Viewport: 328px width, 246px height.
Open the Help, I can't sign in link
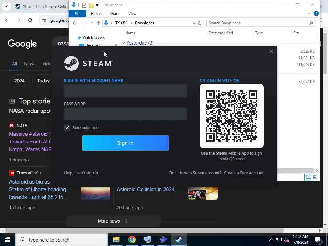click(81, 173)
